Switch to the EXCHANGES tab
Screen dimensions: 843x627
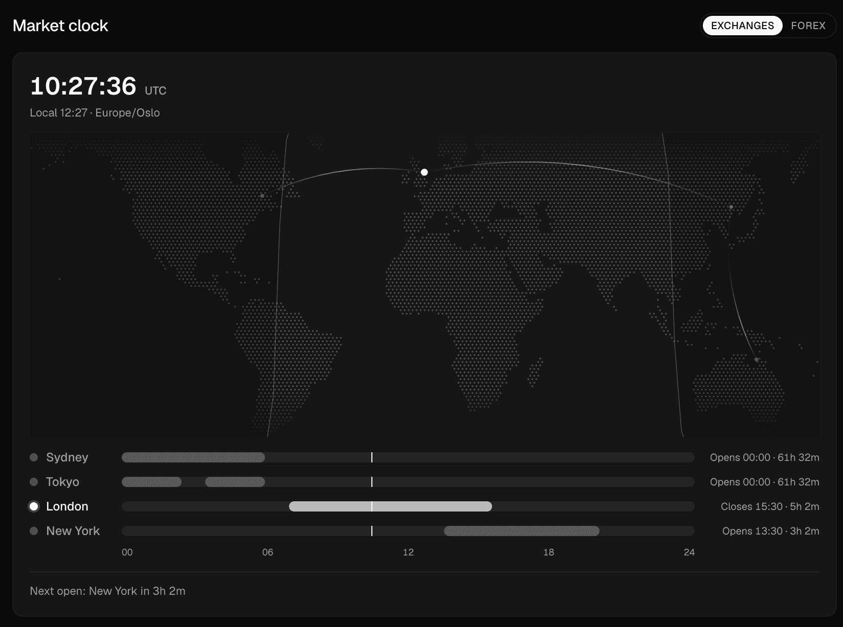tap(742, 26)
